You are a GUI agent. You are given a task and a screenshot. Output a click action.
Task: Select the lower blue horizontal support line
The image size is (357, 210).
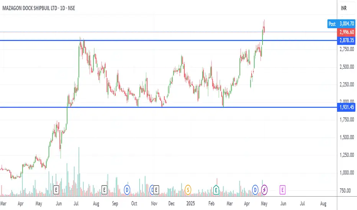pyautogui.click(x=169, y=107)
